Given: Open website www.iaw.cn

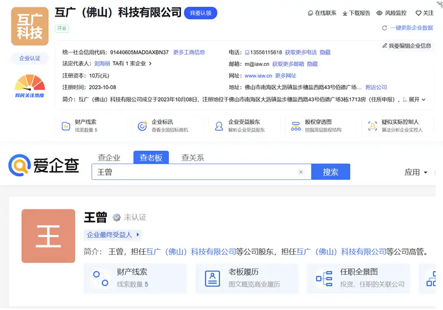Looking at the screenshot, I should (x=258, y=76).
